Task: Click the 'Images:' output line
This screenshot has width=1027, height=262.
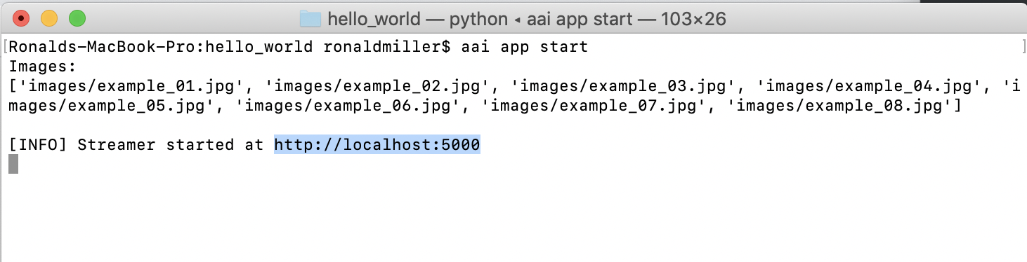Action: [x=41, y=67]
